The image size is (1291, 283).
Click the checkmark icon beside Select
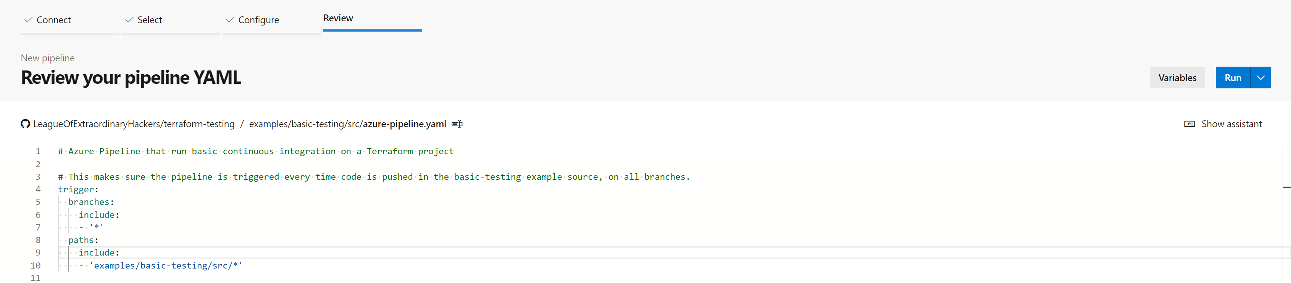[x=129, y=20]
